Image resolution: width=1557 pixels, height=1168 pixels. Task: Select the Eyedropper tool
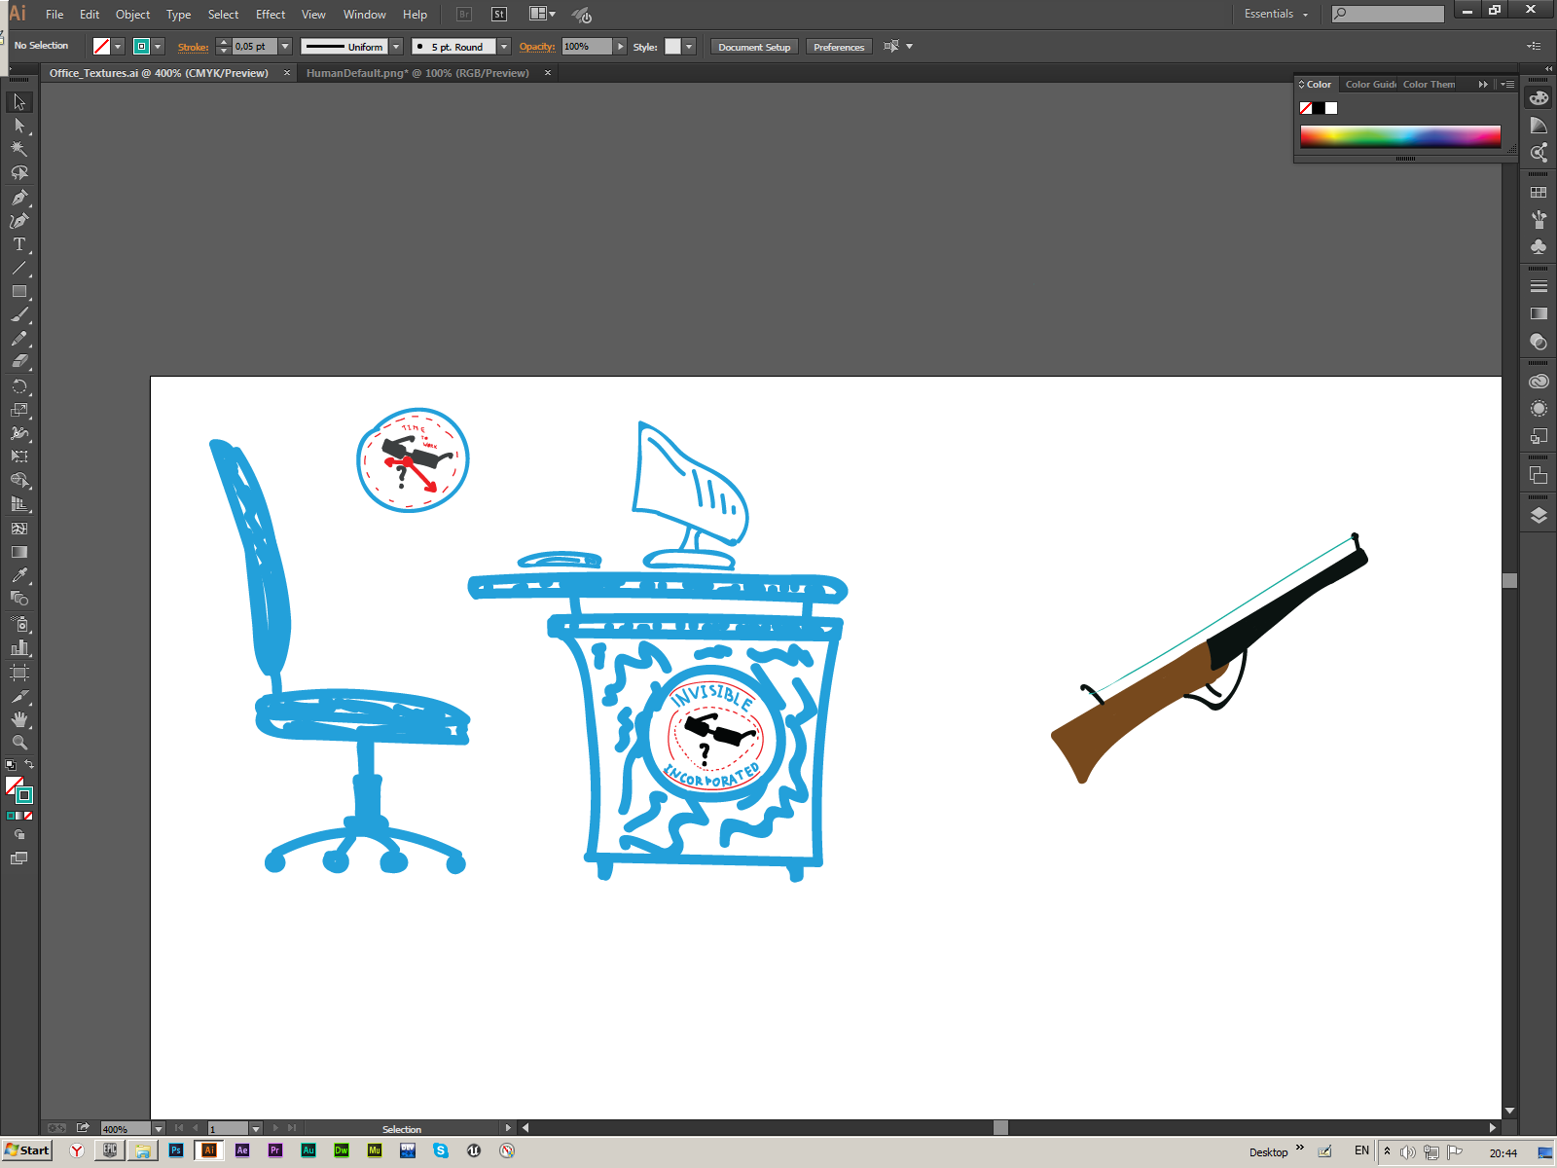tap(19, 575)
